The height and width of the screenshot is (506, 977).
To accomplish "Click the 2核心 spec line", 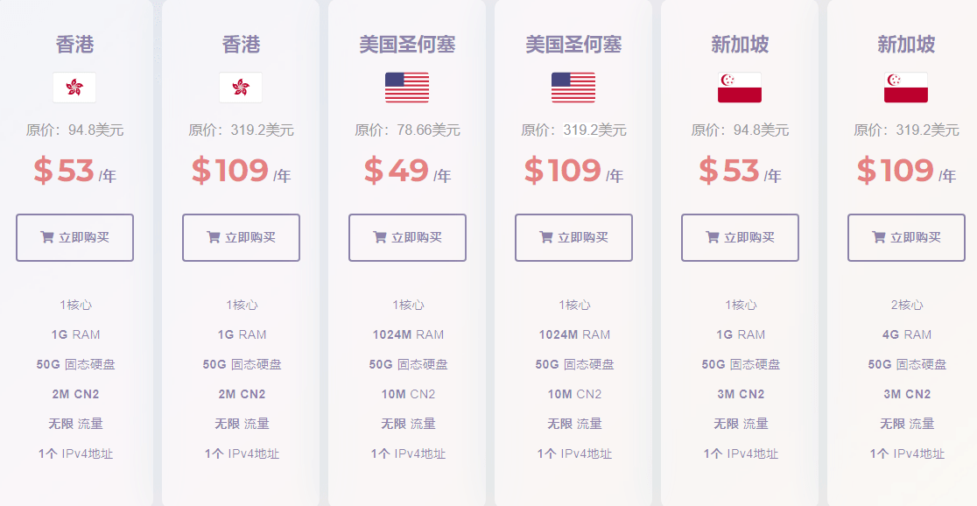I will click(907, 305).
